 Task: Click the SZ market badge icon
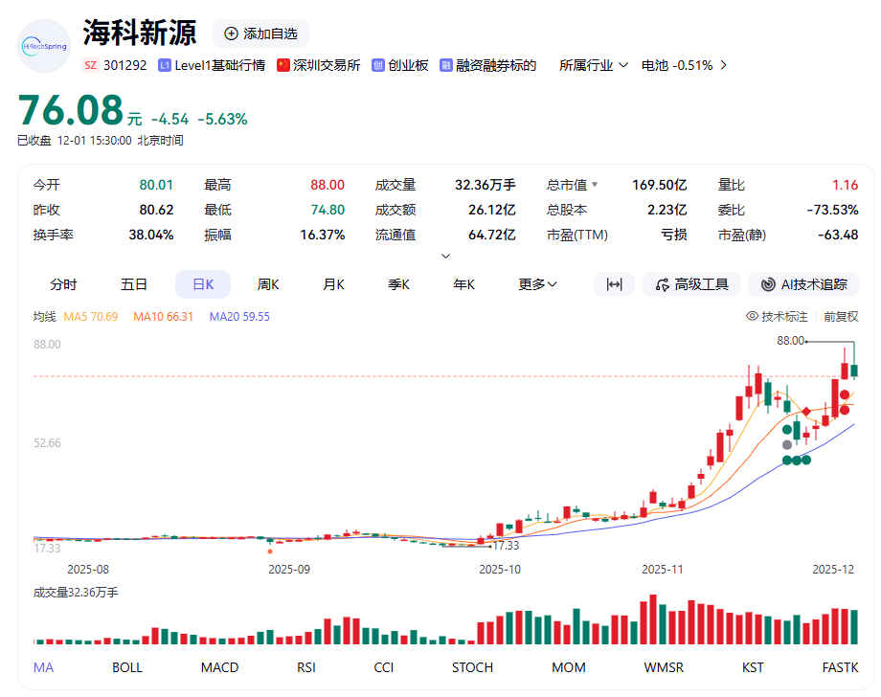(x=90, y=65)
